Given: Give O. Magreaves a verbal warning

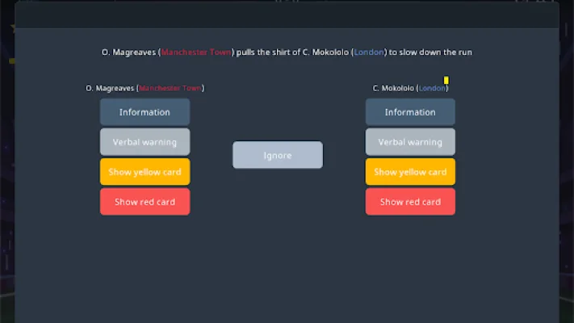Looking at the screenshot, I should (145, 142).
